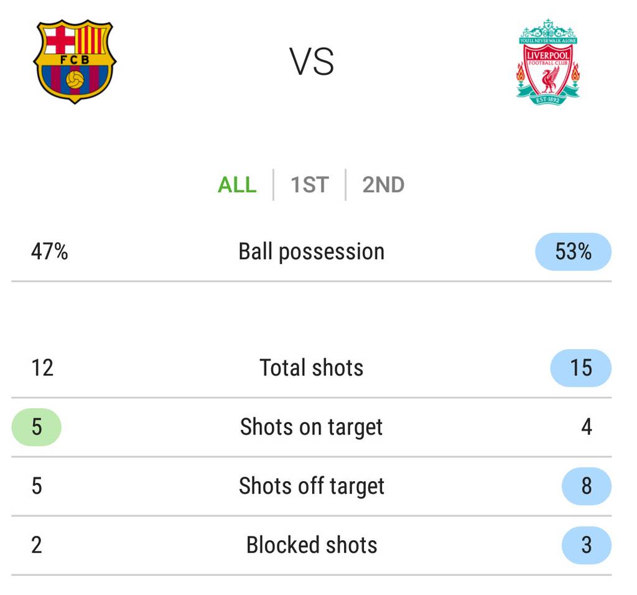The image size is (637, 595).
Task: Switch to the 2ND half tab
Action: [x=383, y=185]
